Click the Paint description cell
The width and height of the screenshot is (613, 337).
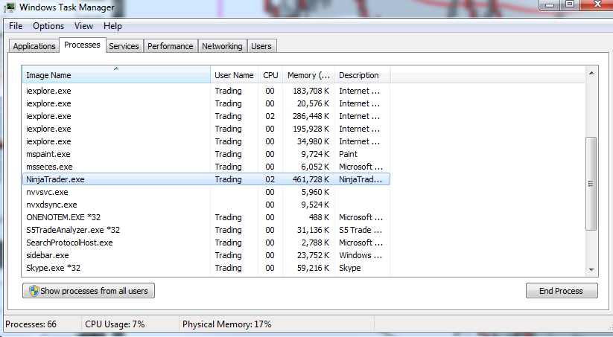(349, 154)
